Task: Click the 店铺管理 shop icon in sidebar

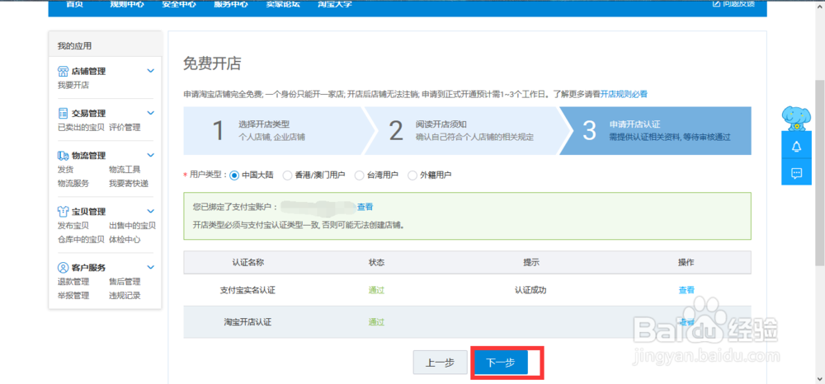Action: click(64, 71)
